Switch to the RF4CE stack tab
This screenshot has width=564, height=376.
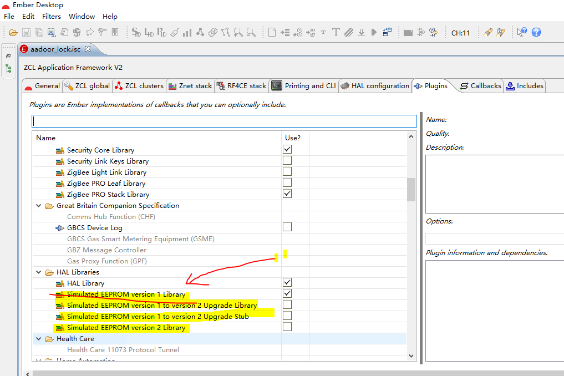pyautogui.click(x=242, y=86)
